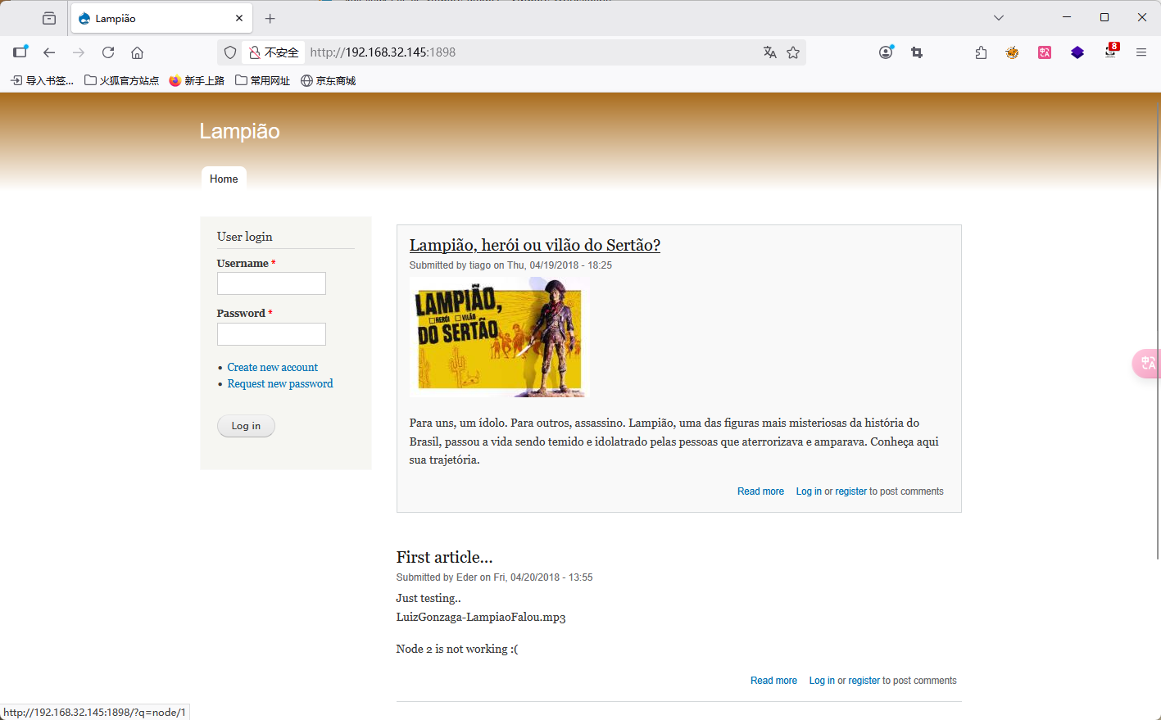
Task: Open the 常用网址 bookmarks folder
Action: point(262,80)
